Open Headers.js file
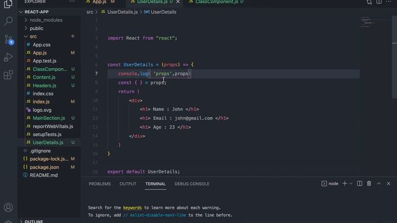This screenshot has height=223, width=397. (x=45, y=85)
